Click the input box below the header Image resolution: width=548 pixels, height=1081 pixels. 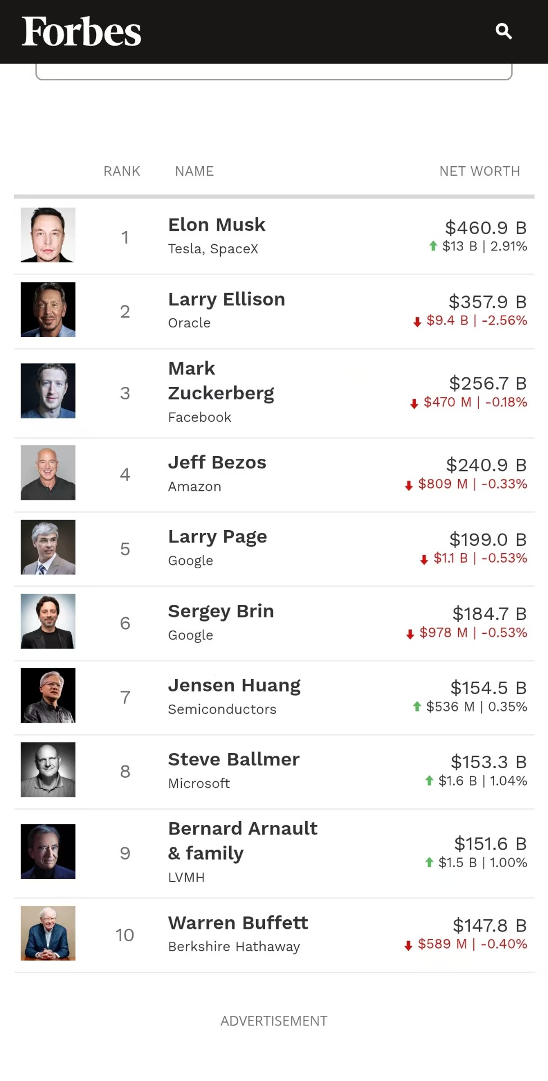coord(274,72)
